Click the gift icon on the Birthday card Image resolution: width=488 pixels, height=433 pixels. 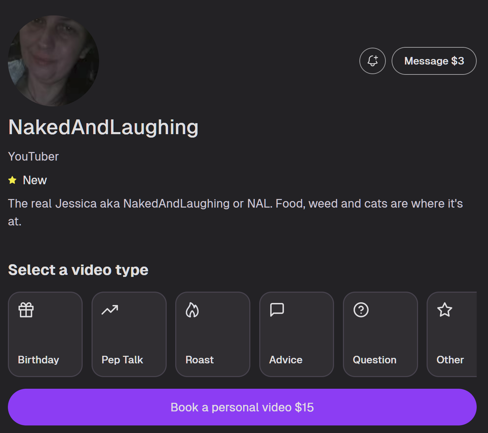[x=26, y=310]
